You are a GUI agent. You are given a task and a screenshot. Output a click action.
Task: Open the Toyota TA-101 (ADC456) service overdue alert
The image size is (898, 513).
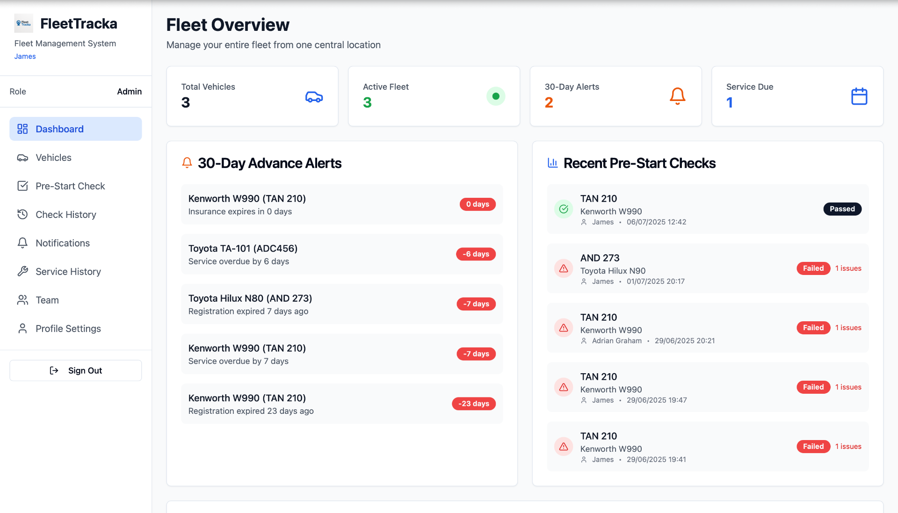(x=341, y=254)
